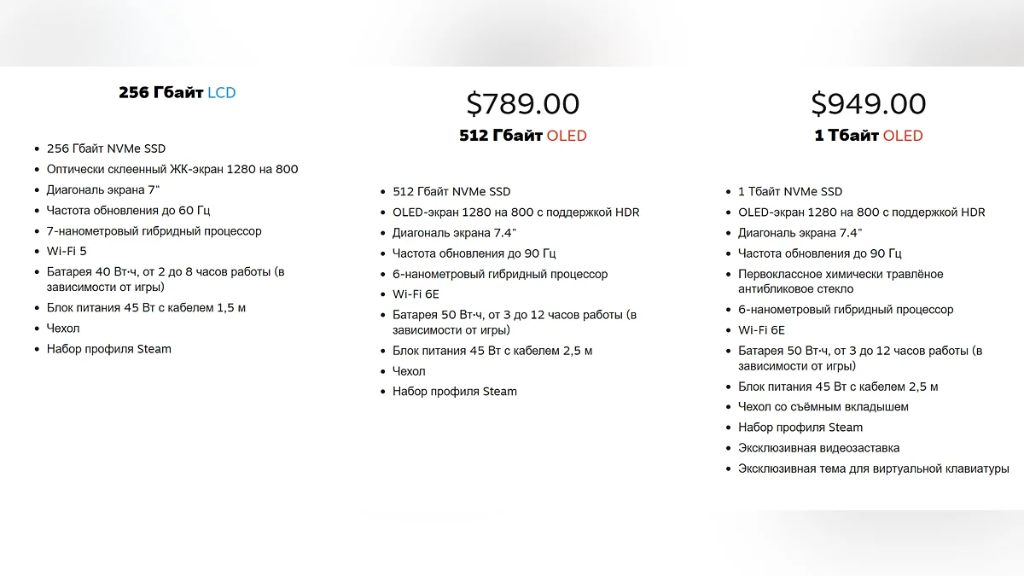
Task: Select the 1 Тбайт OLED model heading
Action: 869,136
